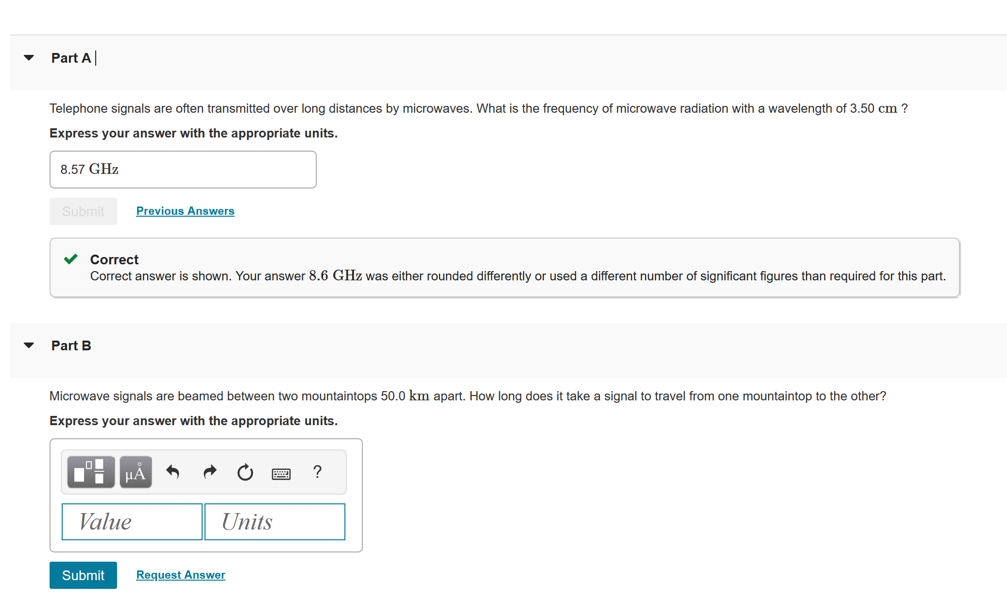Click the redo arrow icon
1007x602 pixels.
click(210, 472)
